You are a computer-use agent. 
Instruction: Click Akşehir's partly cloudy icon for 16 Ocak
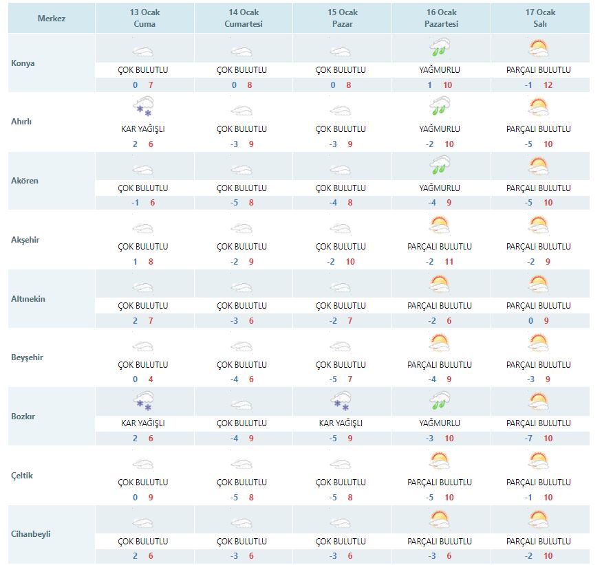[440, 226]
